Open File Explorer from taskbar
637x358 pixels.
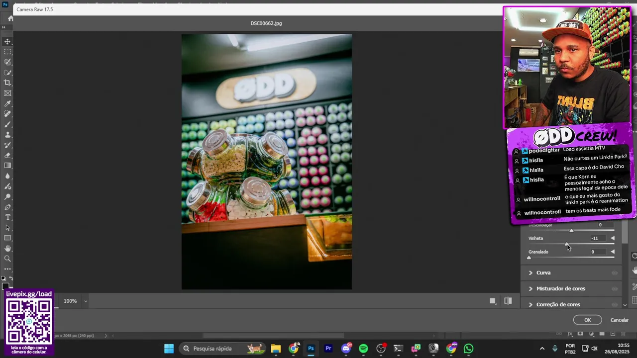coord(276,349)
